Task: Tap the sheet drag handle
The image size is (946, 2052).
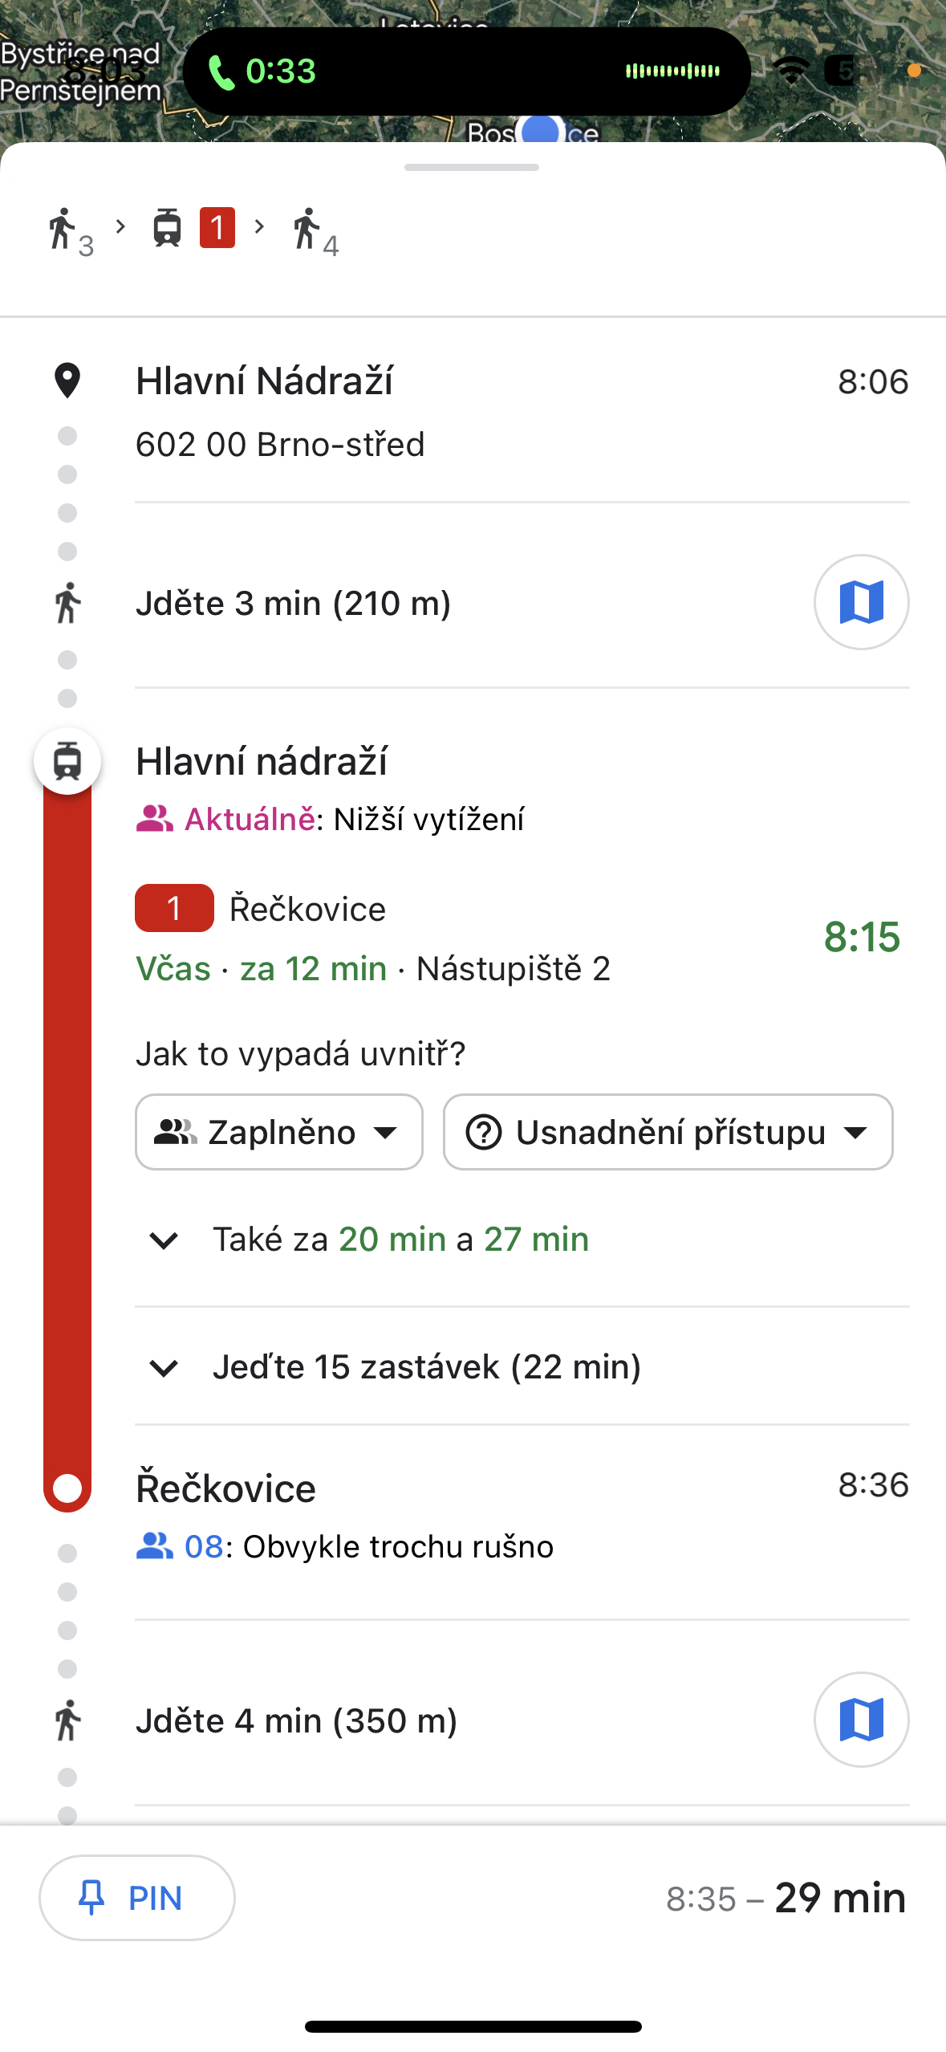Action: pos(472,167)
